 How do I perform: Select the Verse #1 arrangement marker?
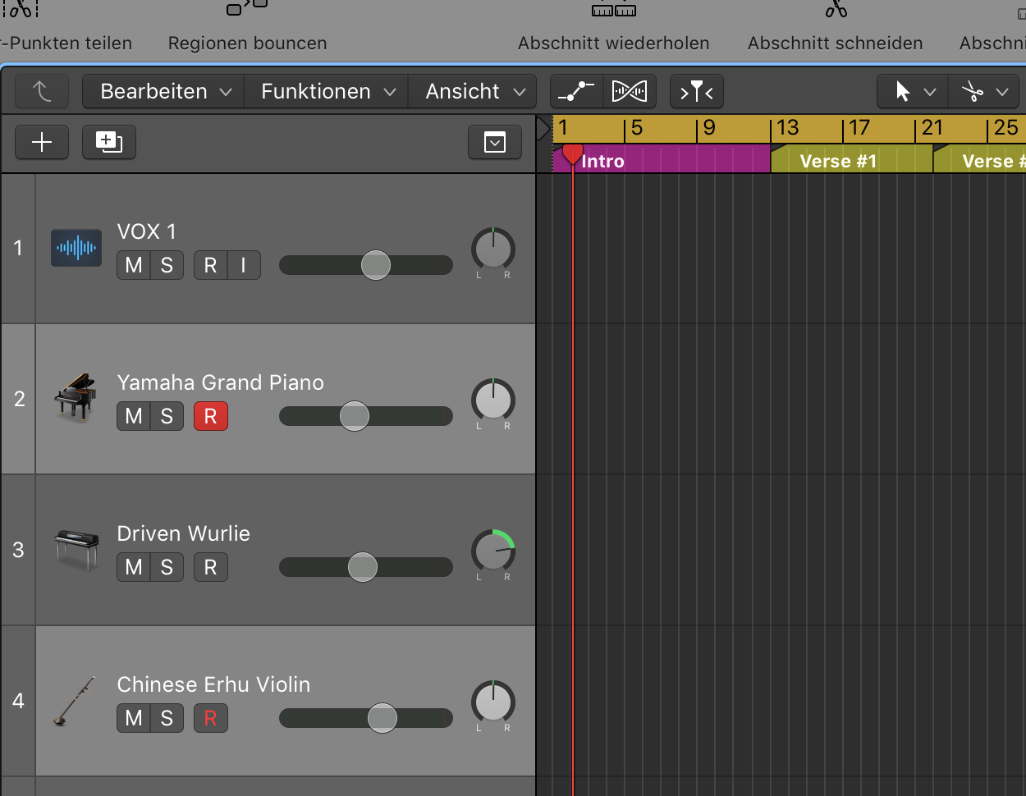pyautogui.click(x=850, y=161)
